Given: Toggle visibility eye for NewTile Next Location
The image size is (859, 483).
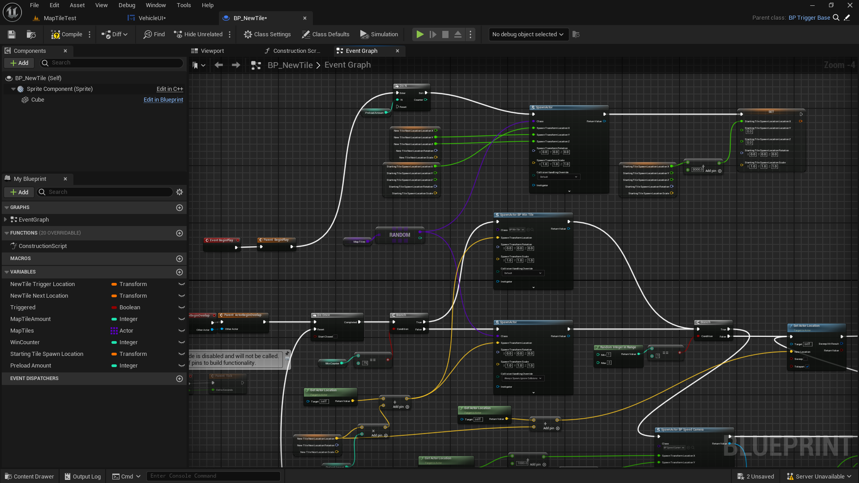Looking at the screenshot, I should (182, 296).
